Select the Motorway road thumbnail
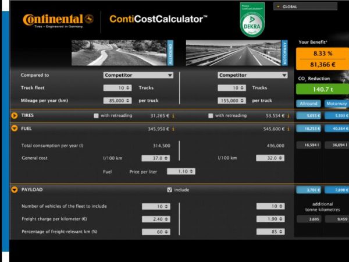Image resolution: width=349 pixels, height=262 pixels. point(237,53)
